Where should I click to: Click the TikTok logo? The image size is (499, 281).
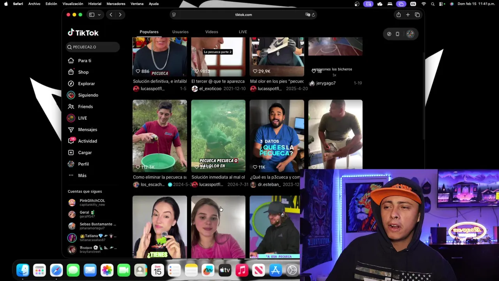pos(83,33)
